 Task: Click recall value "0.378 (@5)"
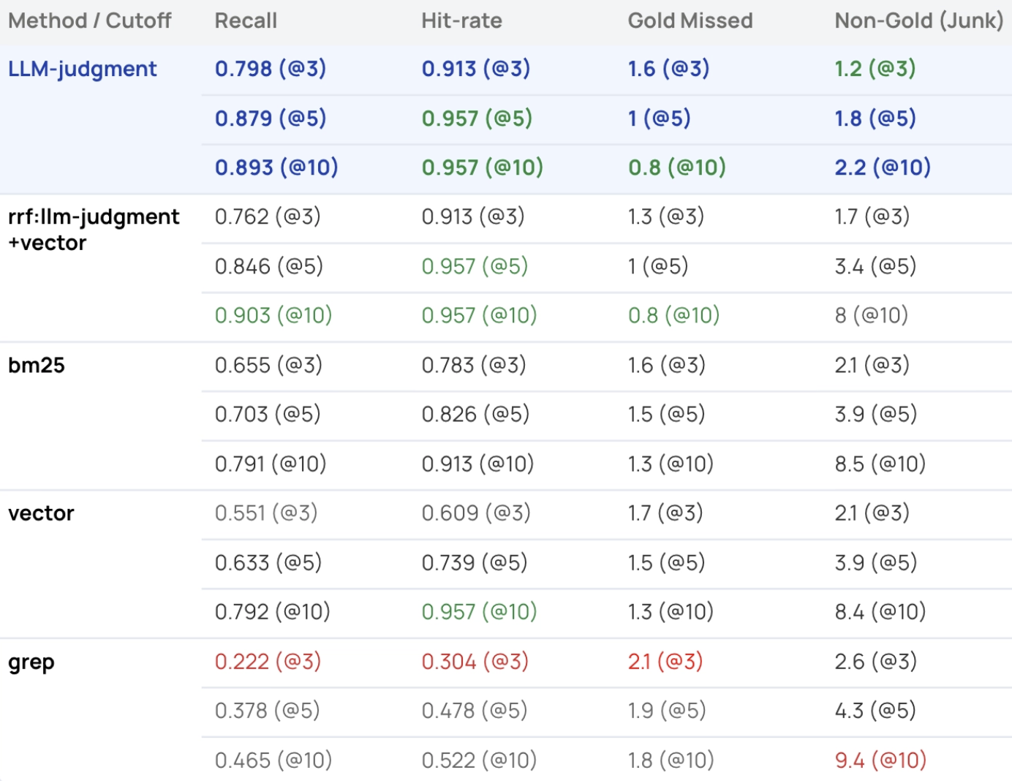pos(268,710)
